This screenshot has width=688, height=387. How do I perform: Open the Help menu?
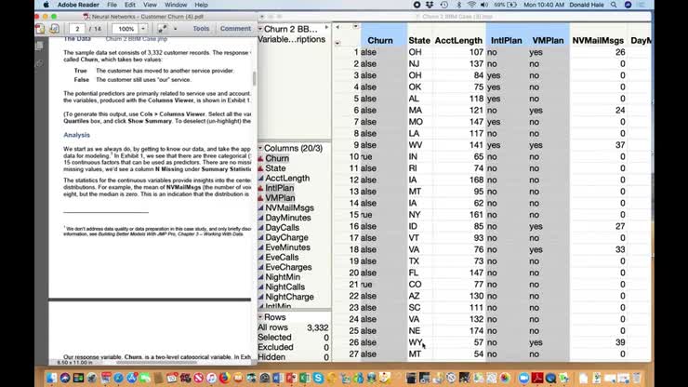tap(201, 5)
